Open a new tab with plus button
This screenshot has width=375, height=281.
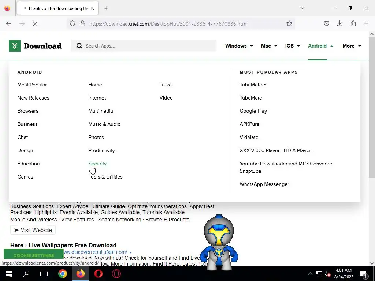pyautogui.click(x=106, y=8)
